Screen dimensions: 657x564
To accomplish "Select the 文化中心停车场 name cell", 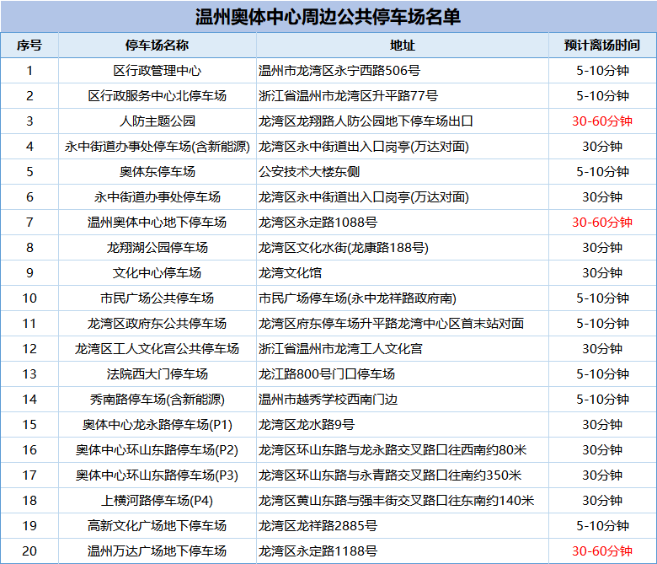I will [157, 273].
